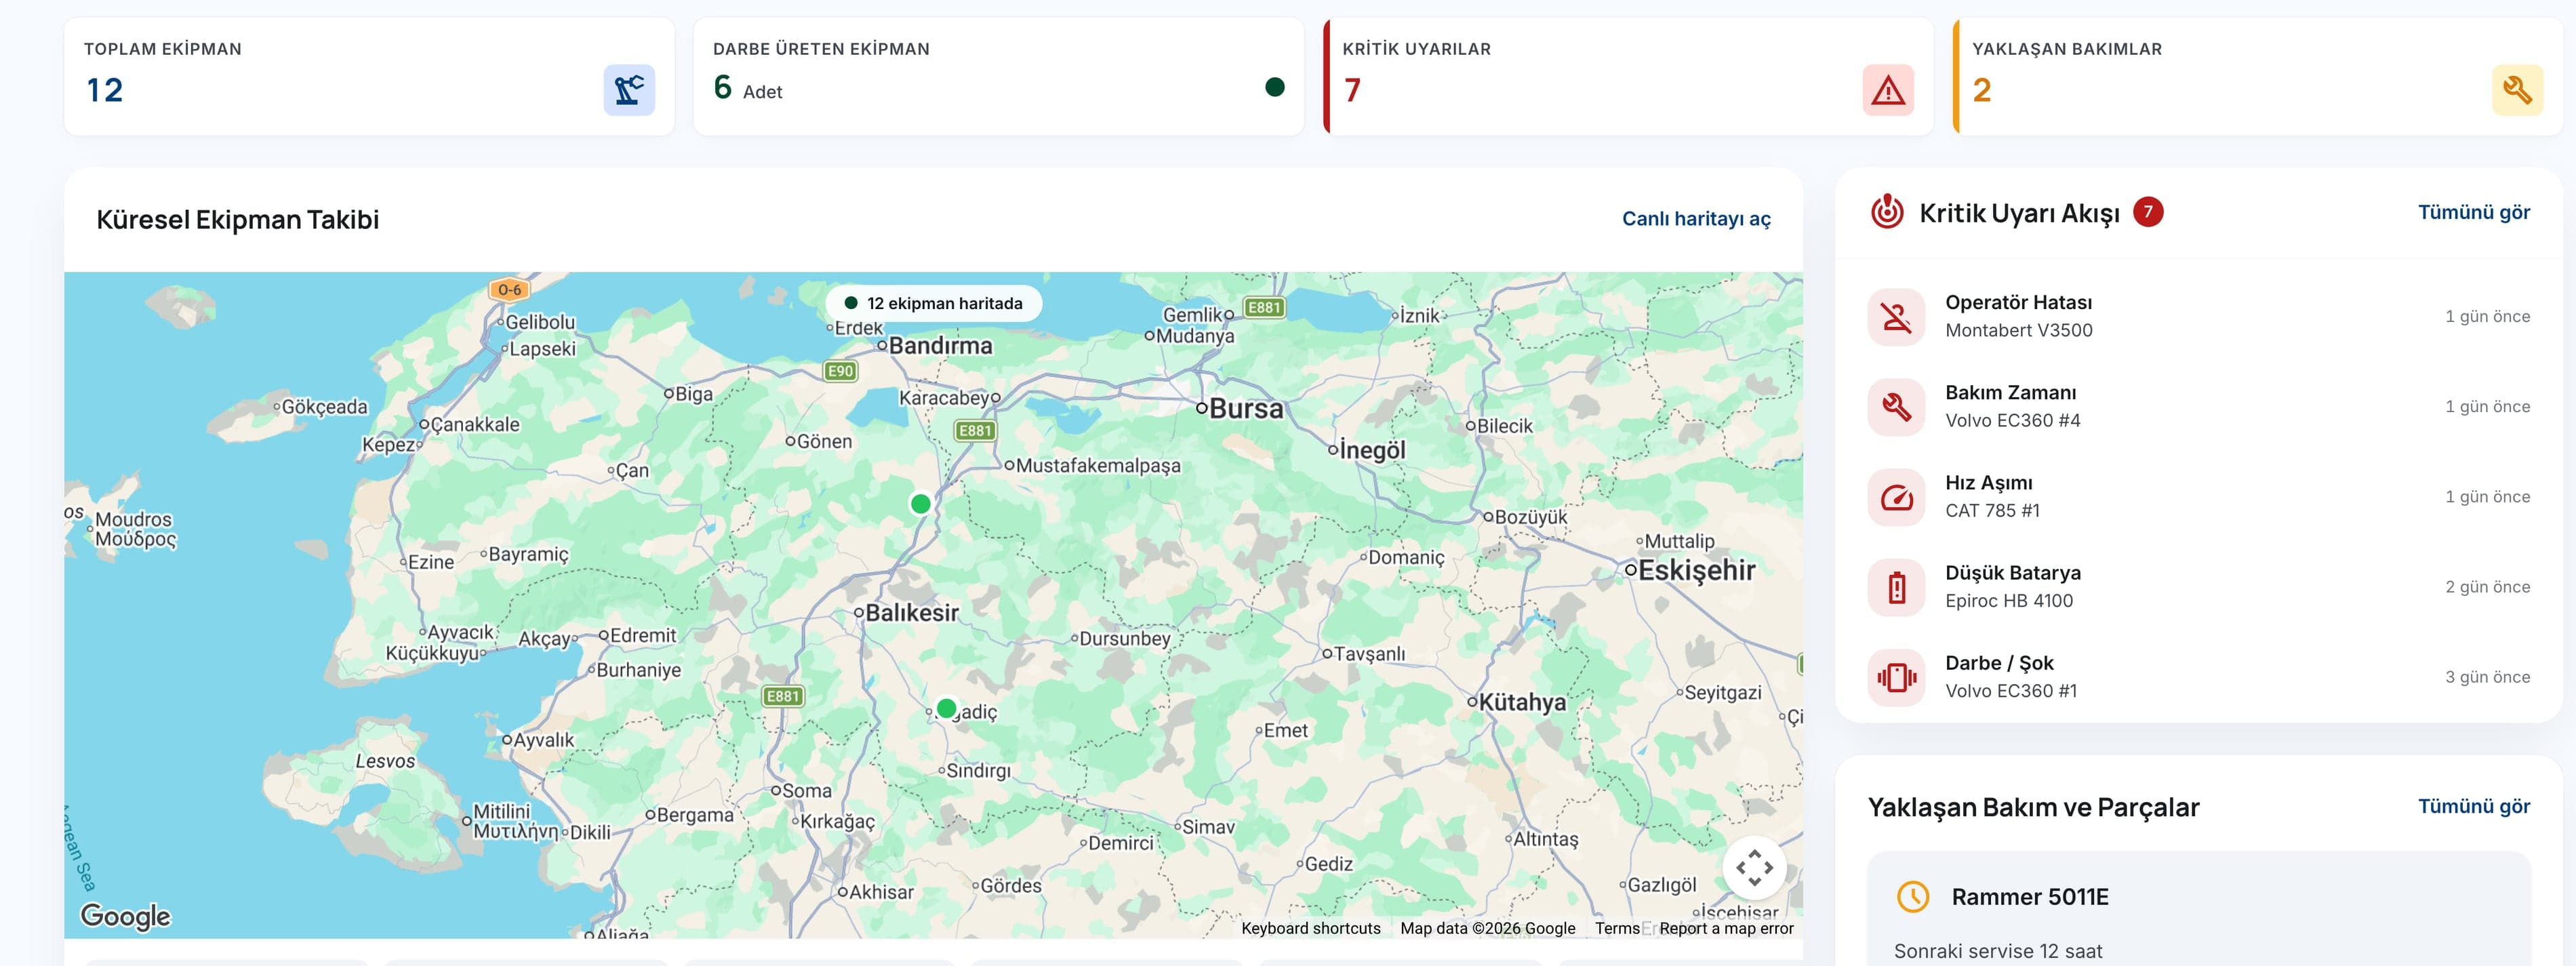Click the clock icon beside Rammer 5011E

click(1913, 896)
